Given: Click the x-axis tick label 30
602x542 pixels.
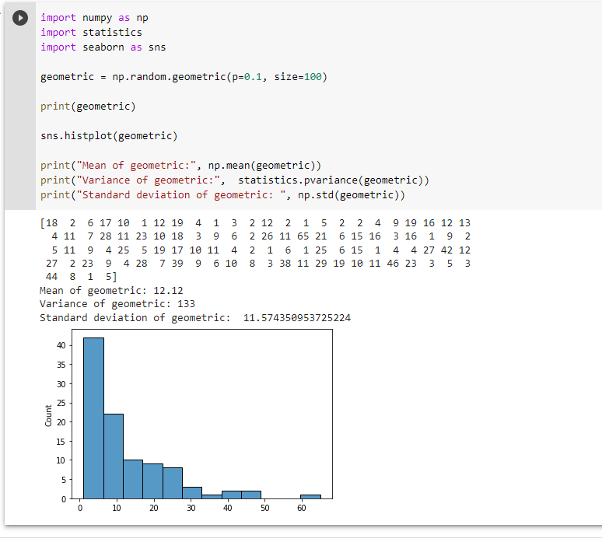Looking at the screenshot, I should pos(191,508).
